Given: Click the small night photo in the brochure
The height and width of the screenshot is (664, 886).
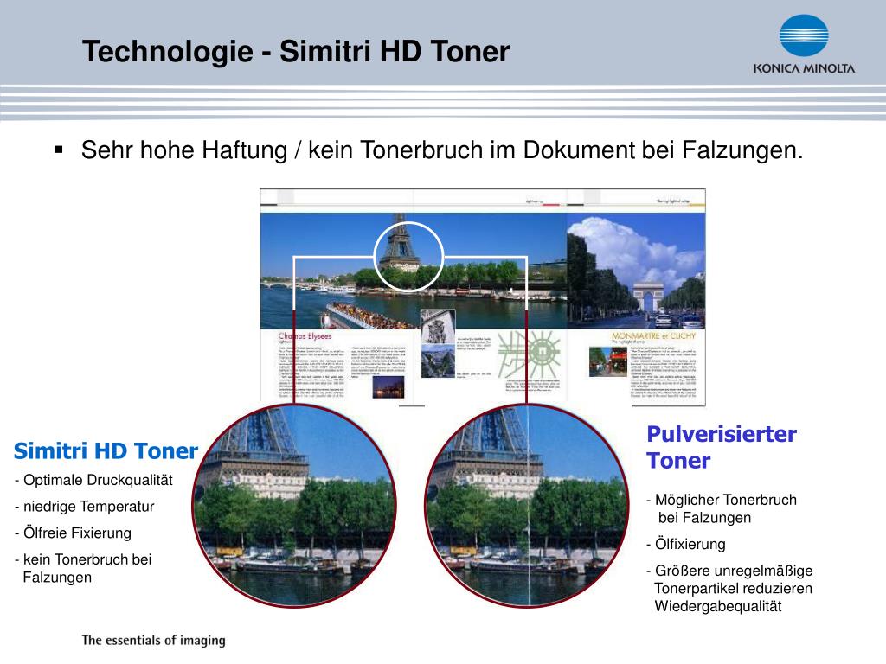Looking at the screenshot, I should (x=388, y=387).
